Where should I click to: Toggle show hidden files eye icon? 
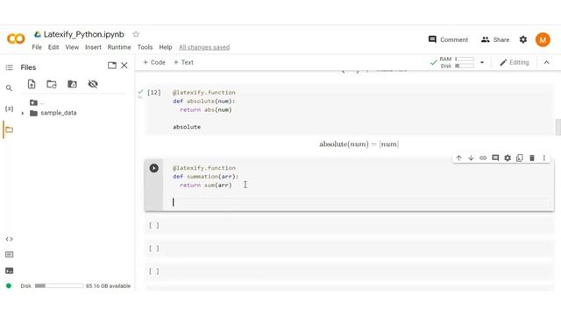pos(93,84)
